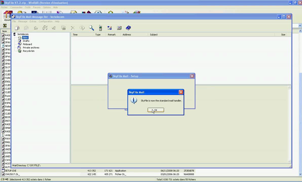The image size is (302, 182).
Task: Click 'Application' type cell of SETUP.EXE
Action: 121,171
